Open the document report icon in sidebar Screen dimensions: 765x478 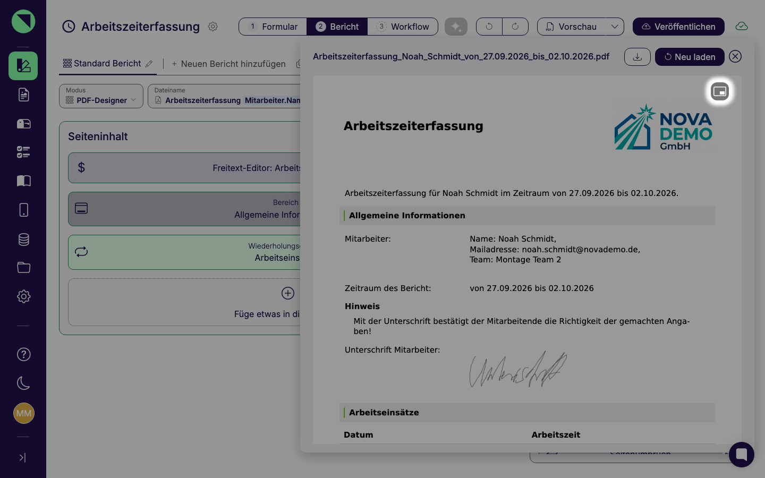tap(23, 95)
